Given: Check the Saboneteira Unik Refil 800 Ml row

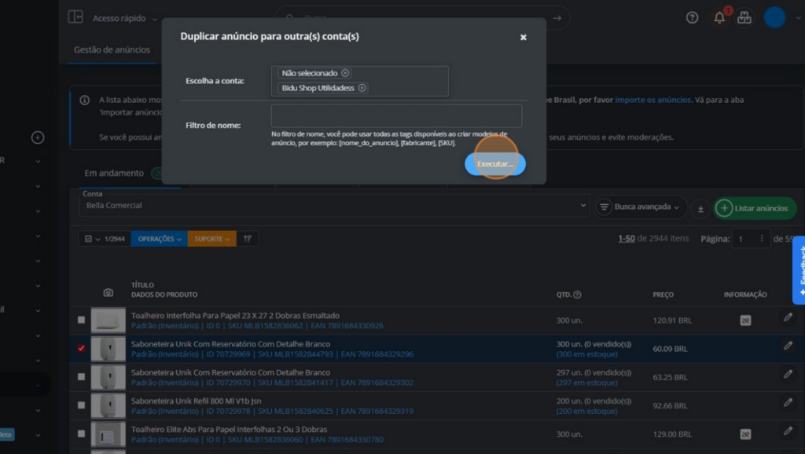Looking at the screenshot, I should [x=82, y=405].
